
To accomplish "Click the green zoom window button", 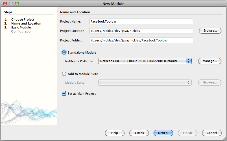I will point(17,4).
